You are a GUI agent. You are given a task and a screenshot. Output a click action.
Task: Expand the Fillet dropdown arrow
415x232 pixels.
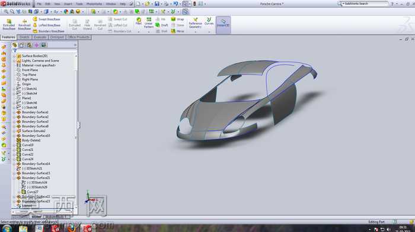coord(139,32)
